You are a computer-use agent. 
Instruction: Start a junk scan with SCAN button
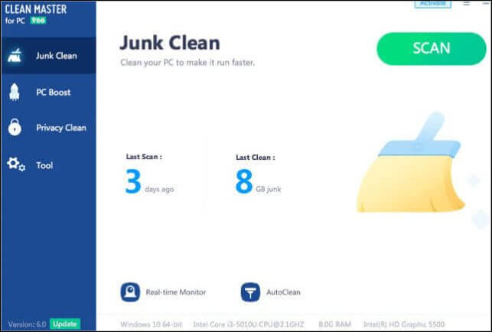click(432, 49)
